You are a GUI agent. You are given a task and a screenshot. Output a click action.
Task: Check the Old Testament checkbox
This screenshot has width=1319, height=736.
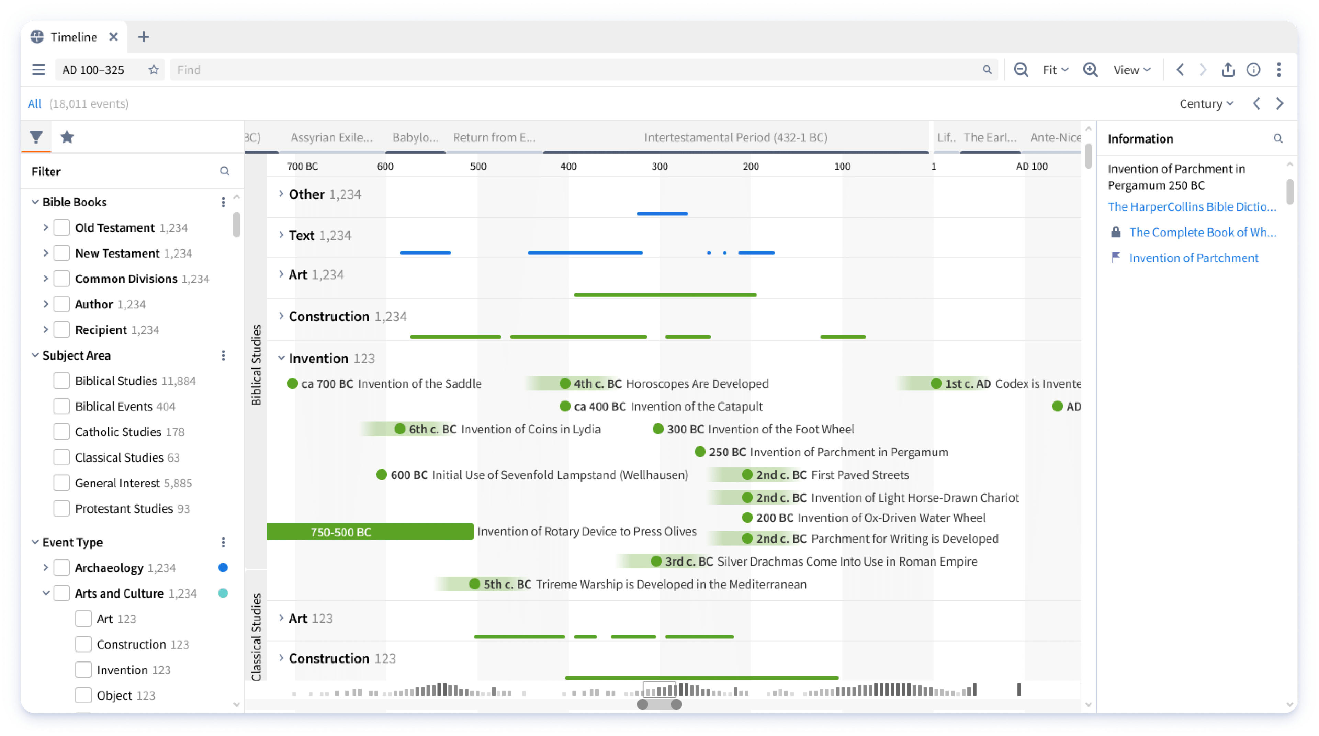62,228
